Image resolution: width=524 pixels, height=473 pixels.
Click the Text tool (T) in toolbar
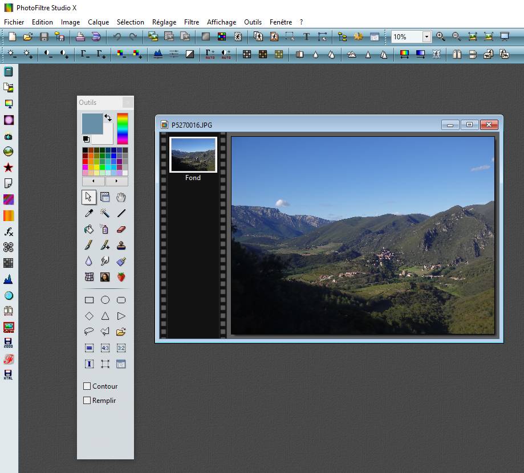tap(306, 36)
